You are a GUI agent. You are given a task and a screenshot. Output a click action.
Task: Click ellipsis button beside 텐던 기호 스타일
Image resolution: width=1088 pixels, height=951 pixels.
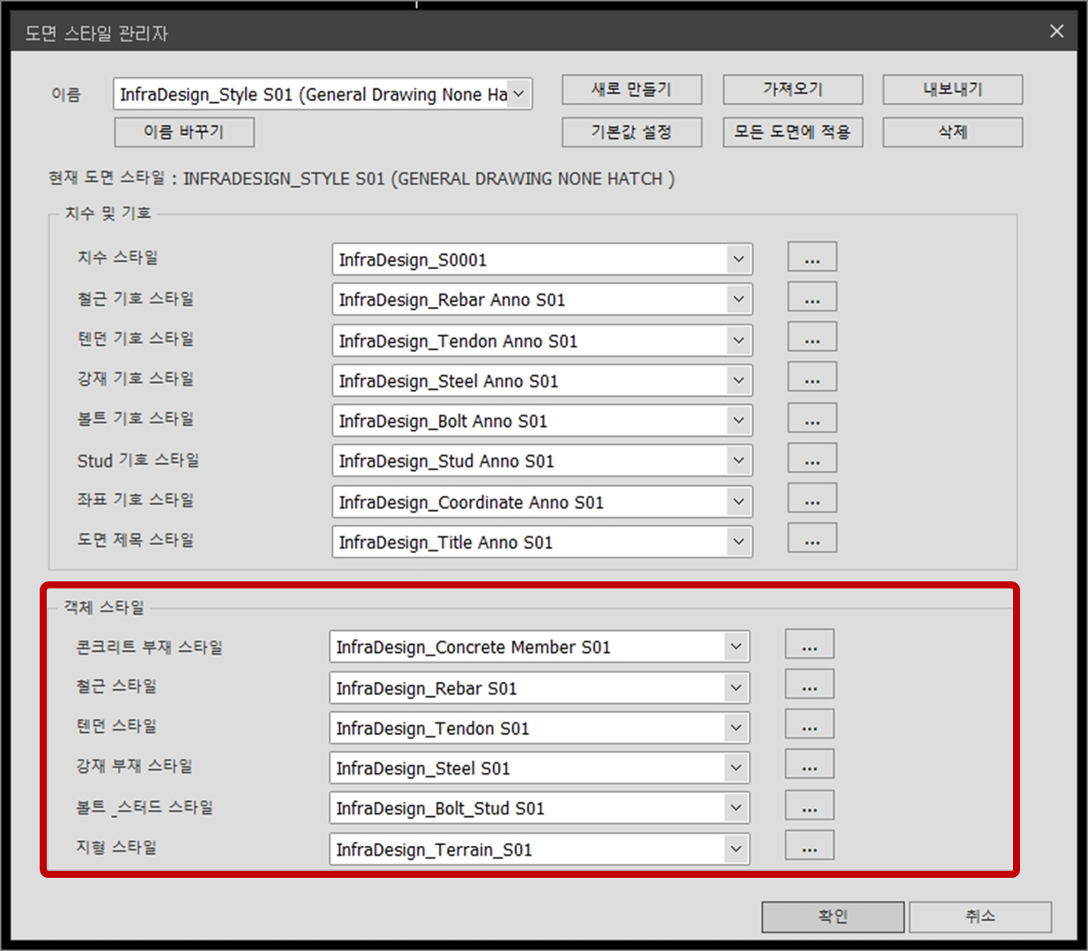pos(811,339)
